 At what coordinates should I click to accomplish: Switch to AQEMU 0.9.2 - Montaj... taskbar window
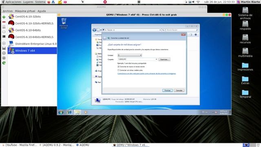click(x=57, y=145)
